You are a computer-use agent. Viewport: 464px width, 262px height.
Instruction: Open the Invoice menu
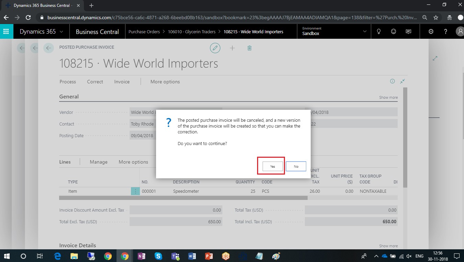[122, 82]
